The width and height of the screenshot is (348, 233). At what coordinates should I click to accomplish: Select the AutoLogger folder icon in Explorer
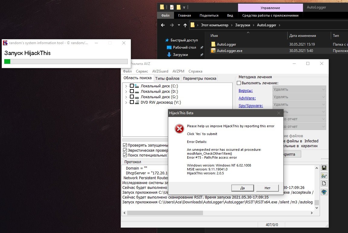[213, 44]
